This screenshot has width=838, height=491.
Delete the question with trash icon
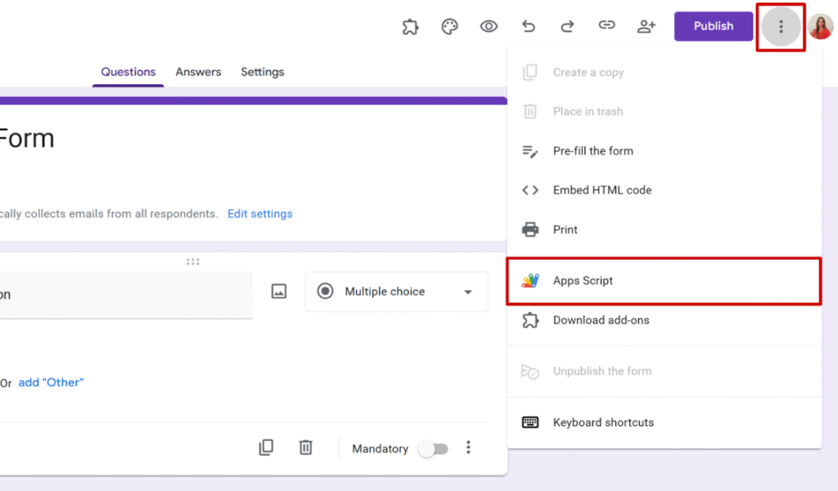(x=305, y=448)
